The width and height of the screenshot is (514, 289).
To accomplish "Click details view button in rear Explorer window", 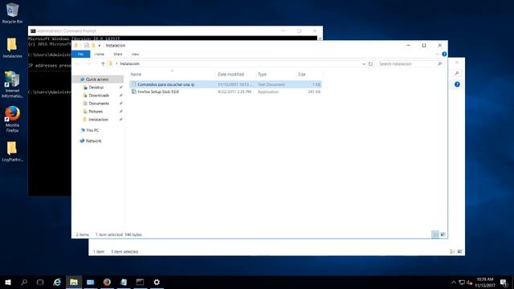I will pyautogui.click(x=452, y=251).
